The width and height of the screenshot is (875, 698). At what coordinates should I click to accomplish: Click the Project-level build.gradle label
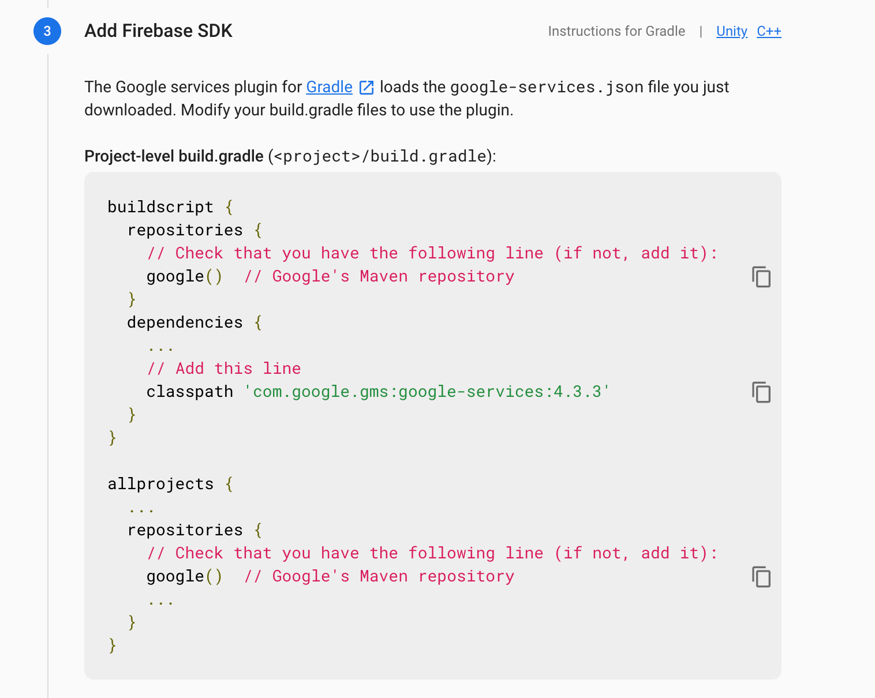(173, 156)
